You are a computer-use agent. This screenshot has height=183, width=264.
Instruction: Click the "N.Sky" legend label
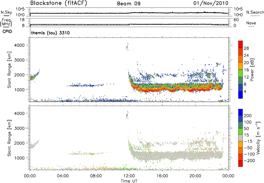pyautogui.click(x=6, y=12)
